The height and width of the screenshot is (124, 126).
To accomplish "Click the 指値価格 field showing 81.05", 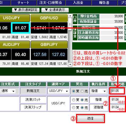I will [x=117, y=91].
